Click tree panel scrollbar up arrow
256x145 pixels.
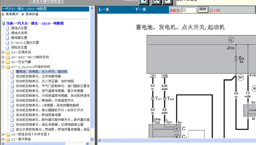point(92,8)
